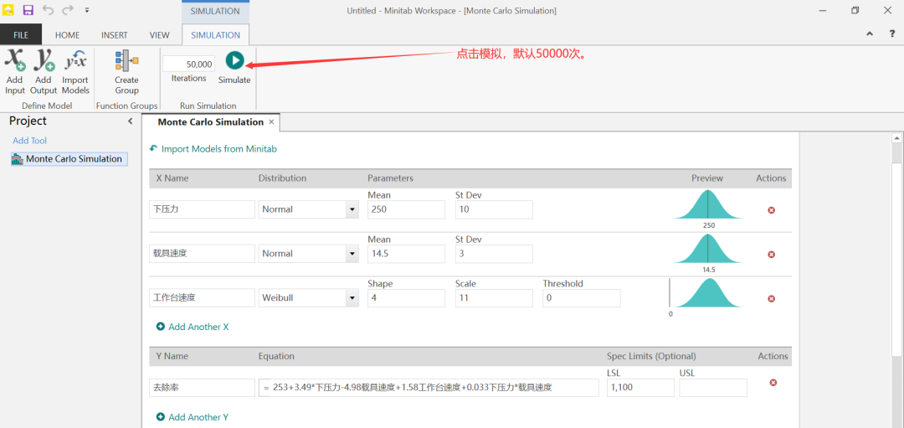Delete the 下压力 input row
This screenshot has width=904, height=428.
tap(772, 210)
